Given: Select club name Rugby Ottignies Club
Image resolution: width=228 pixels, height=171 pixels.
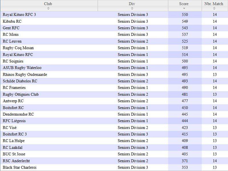Looking at the screenshot, I should 21,94.
